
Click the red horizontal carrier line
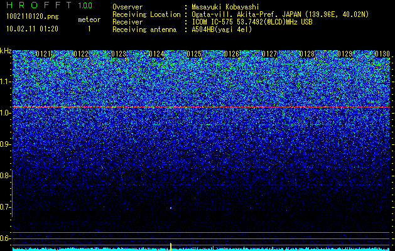pos(201,107)
